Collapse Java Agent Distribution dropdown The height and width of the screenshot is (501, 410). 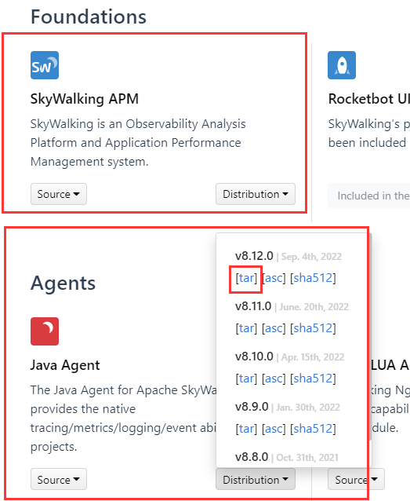(x=256, y=479)
